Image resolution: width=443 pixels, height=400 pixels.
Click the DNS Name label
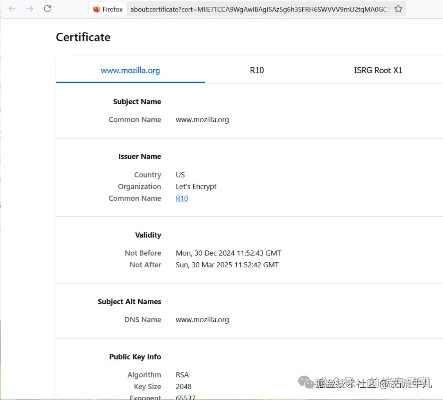click(143, 320)
